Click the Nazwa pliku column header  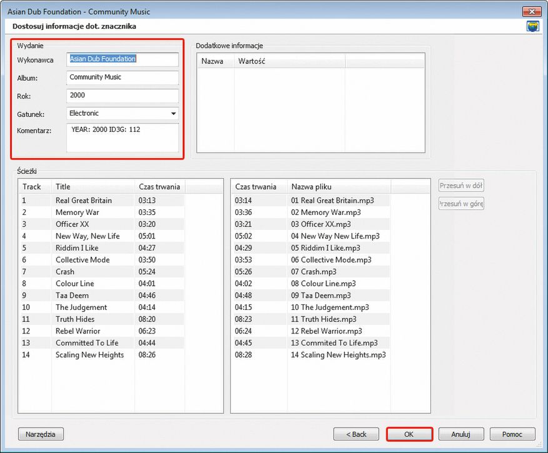[339, 187]
